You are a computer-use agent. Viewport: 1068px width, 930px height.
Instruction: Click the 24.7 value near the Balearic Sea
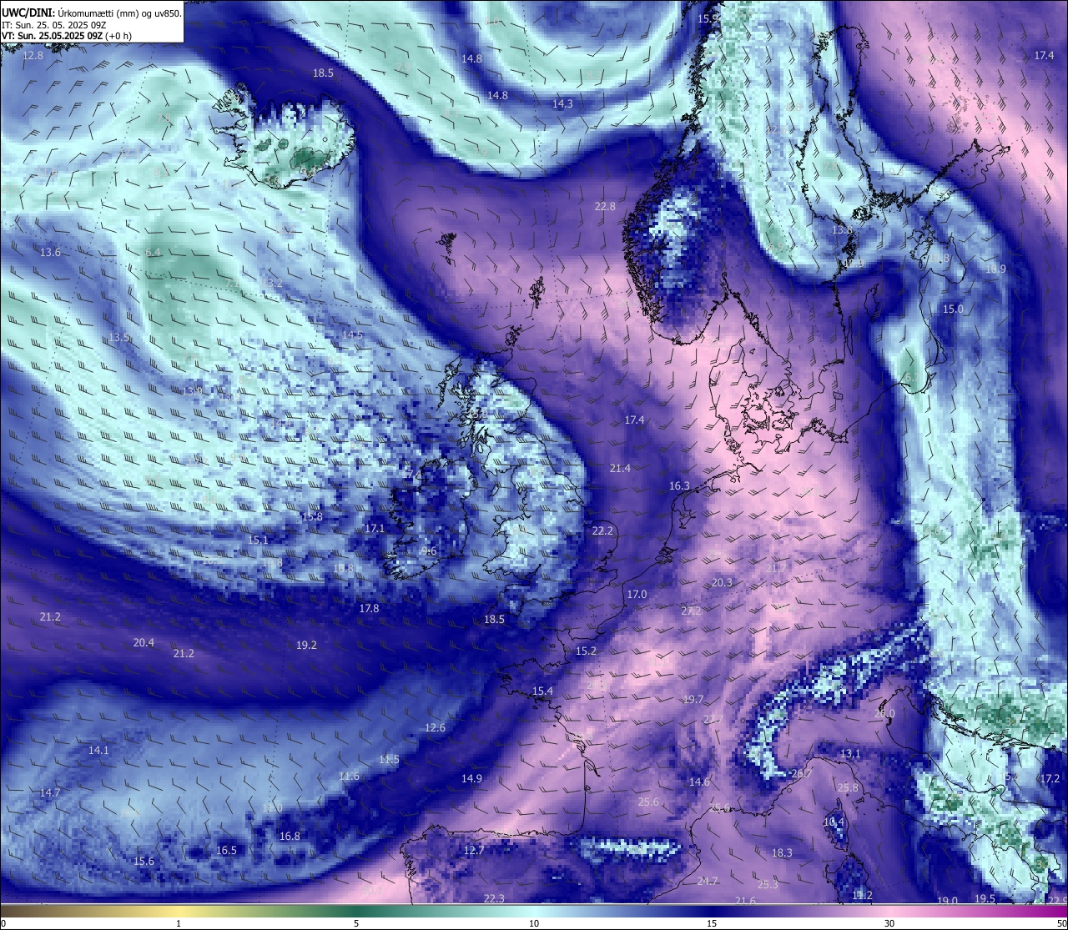pos(708,882)
